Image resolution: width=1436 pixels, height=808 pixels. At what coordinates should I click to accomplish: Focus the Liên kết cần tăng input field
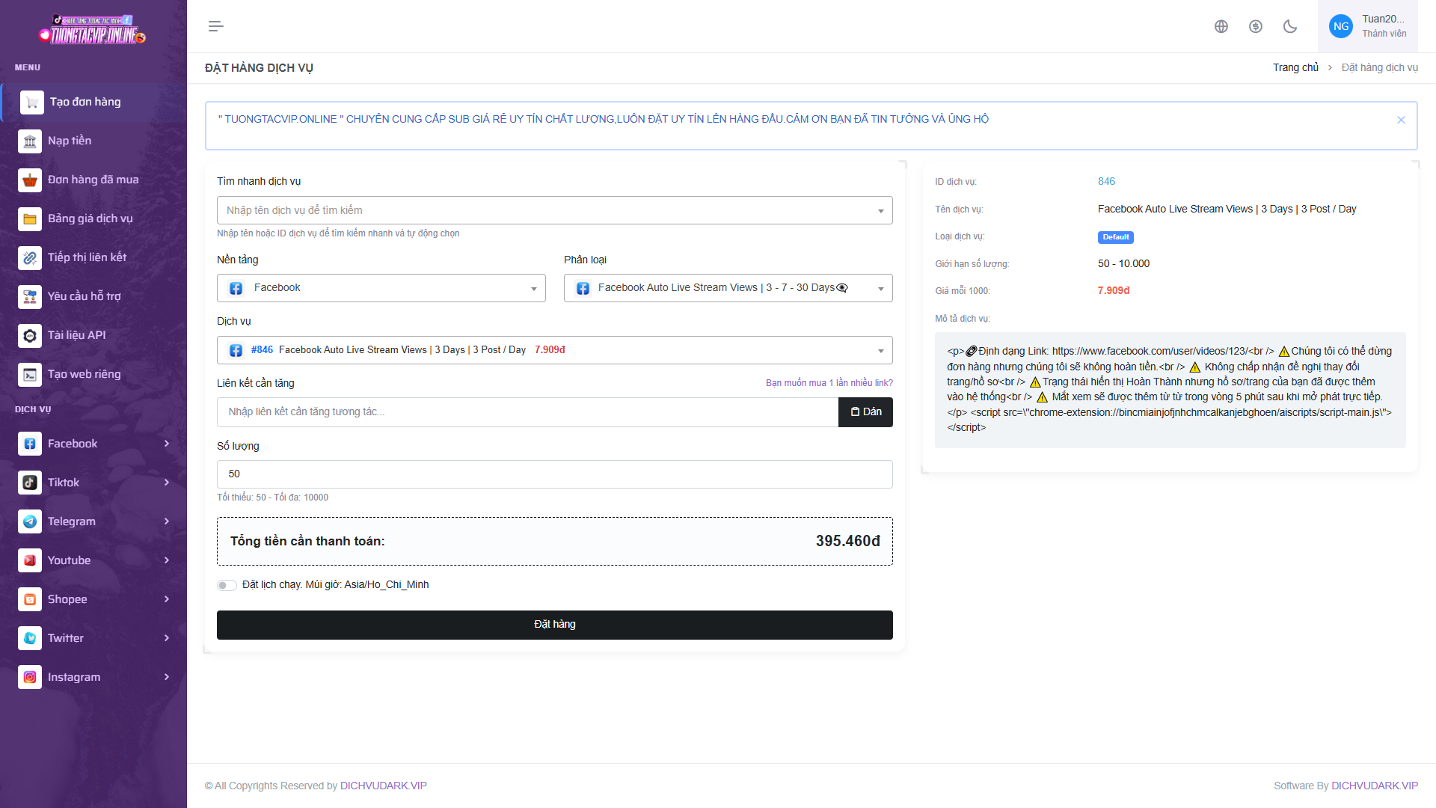point(527,412)
